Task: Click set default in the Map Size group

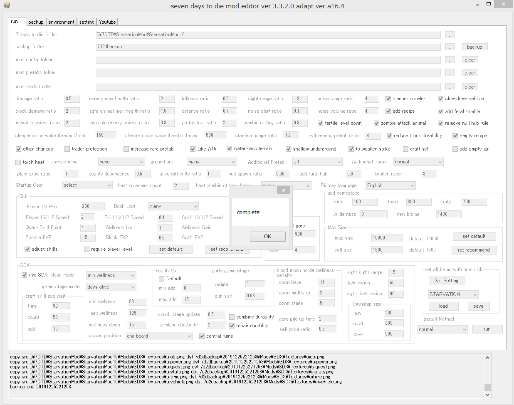Action: tap(474, 236)
